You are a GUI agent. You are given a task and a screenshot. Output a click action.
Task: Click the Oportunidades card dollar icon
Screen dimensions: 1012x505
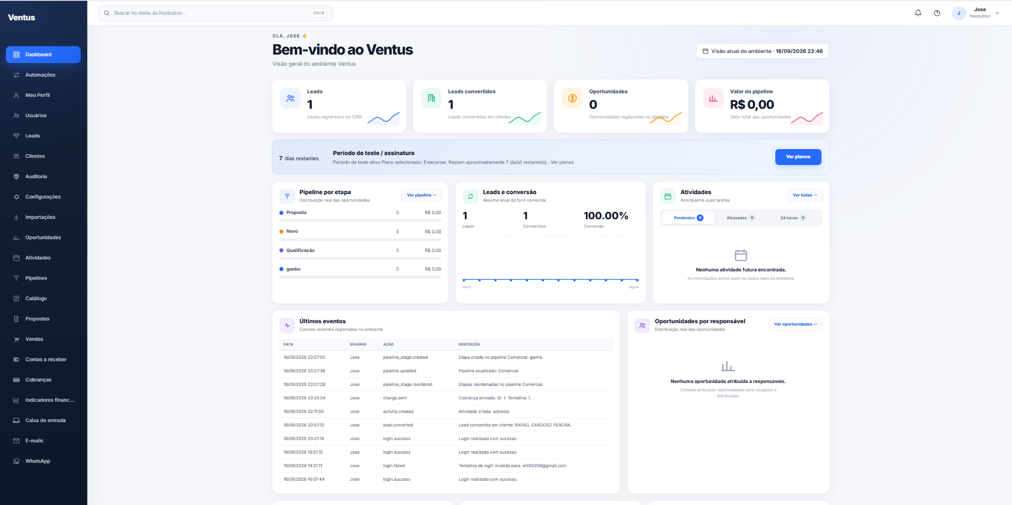[572, 98]
